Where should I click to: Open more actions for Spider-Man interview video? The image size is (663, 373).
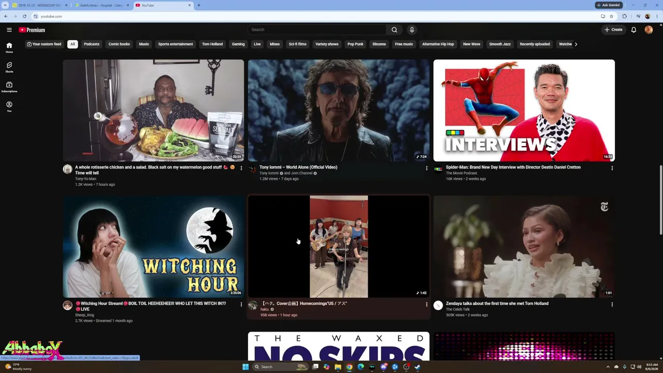pos(612,168)
